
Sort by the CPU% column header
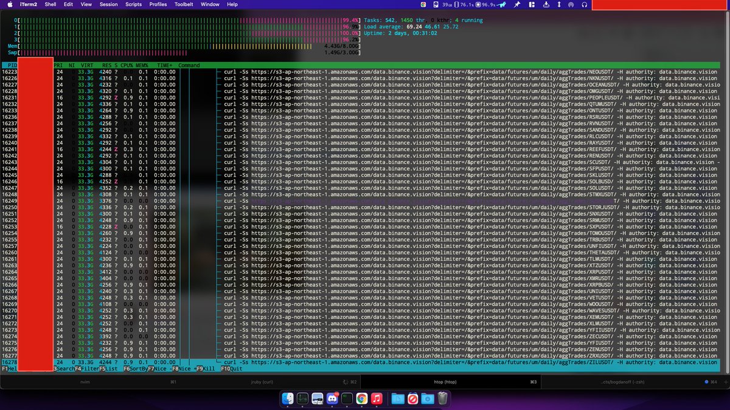pos(126,66)
